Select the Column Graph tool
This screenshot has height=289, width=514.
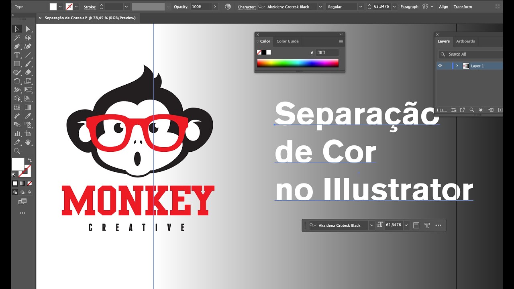click(17, 133)
